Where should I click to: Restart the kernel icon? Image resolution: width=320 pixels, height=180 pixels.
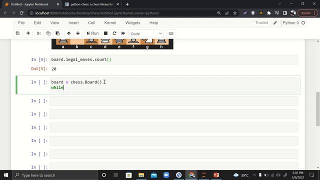(x=114, y=33)
